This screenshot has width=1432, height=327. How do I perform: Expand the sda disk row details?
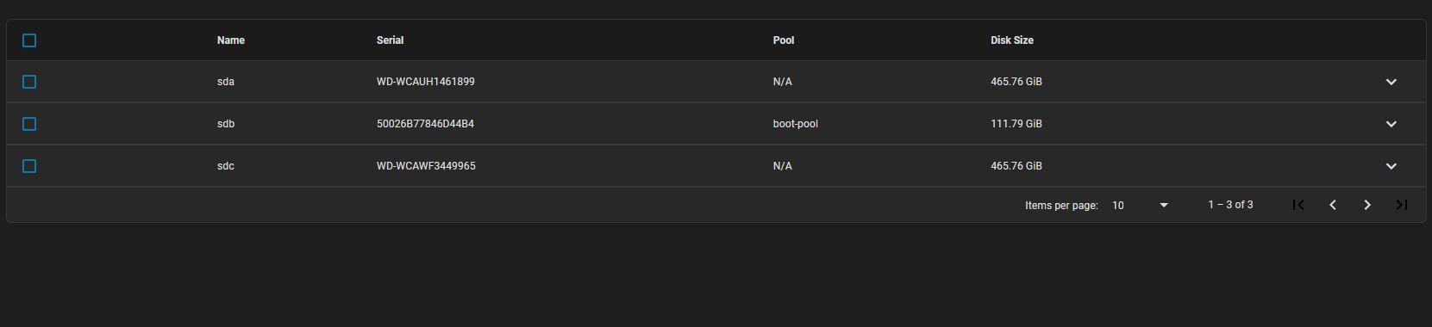point(1391,82)
